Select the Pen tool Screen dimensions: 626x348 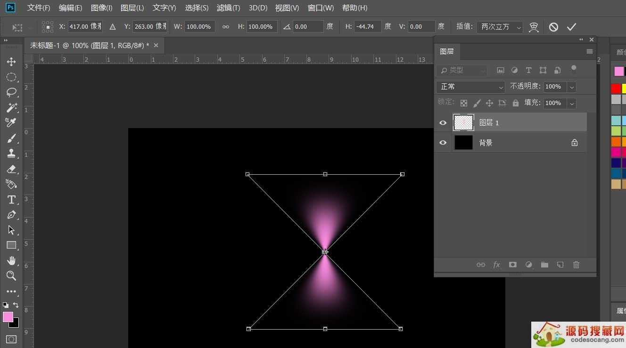tap(11, 215)
